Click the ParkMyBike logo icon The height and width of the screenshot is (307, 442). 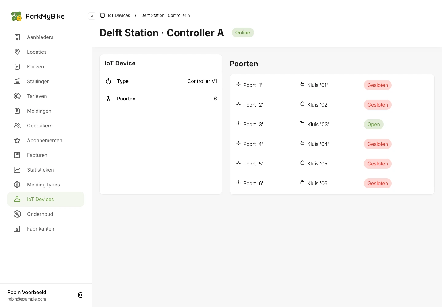pyautogui.click(x=16, y=16)
